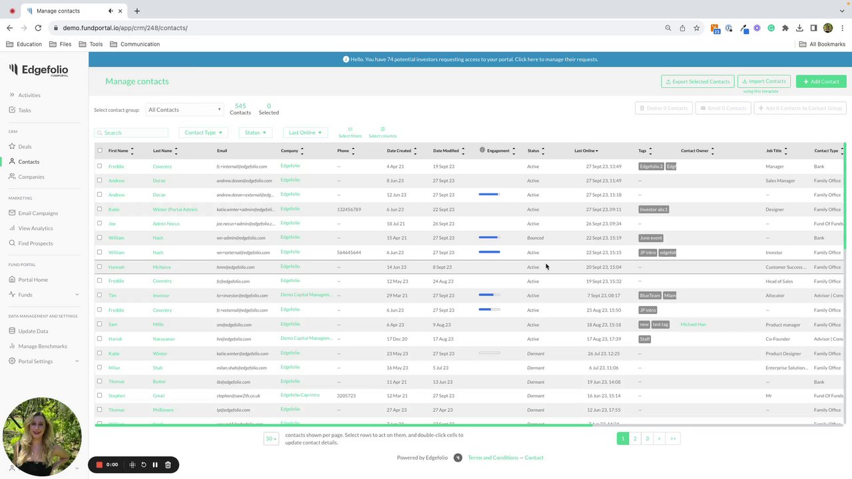852x479 pixels.
Task: Click the engagement bar for andrew.doran+external
Action: [x=489, y=195]
